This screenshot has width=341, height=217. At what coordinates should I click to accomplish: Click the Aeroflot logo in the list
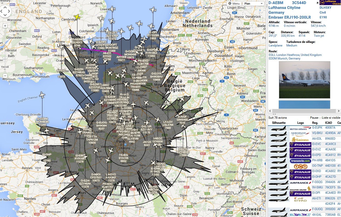pyautogui.click(x=300, y=134)
